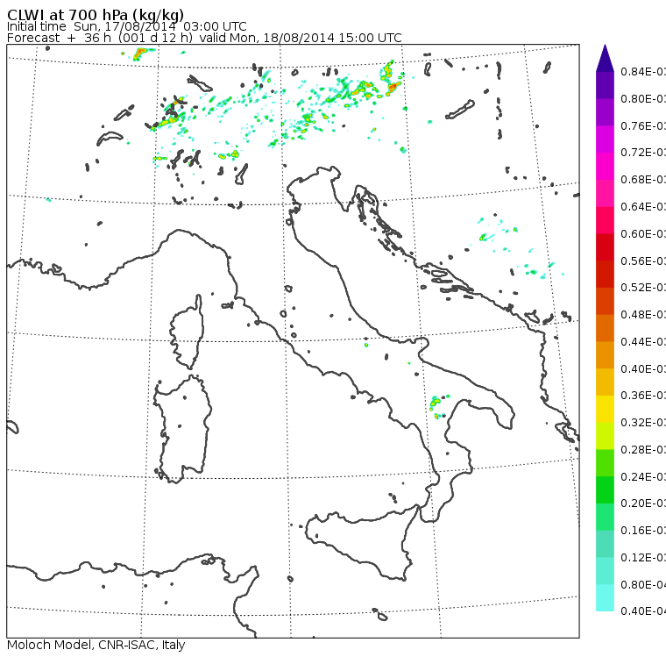The width and height of the screenshot is (666, 657).
Task: Select the teal band between 0.12E-03 and 0.16E-03
Action: pos(605,545)
